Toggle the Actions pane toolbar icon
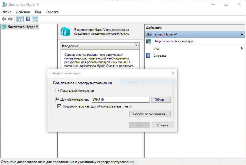 [x=35, y=19]
